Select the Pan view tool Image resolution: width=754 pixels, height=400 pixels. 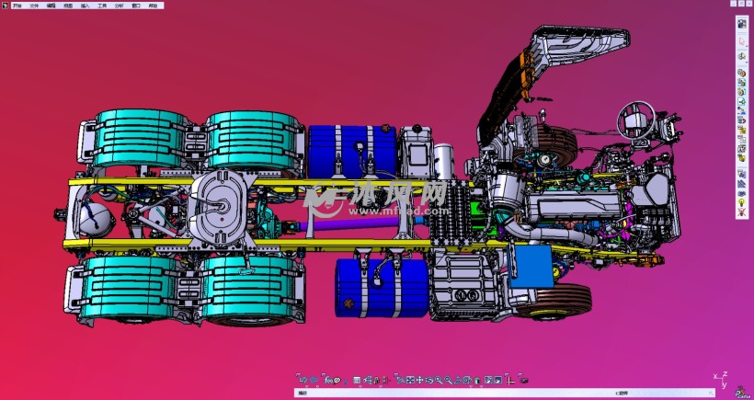(419, 380)
